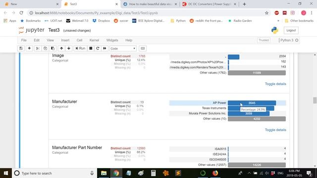Move the selected cell up
The image size is (317, 178).
61,48
